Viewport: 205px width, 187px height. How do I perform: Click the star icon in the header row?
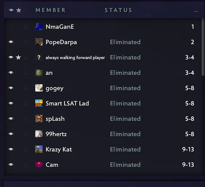tap(19, 10)
